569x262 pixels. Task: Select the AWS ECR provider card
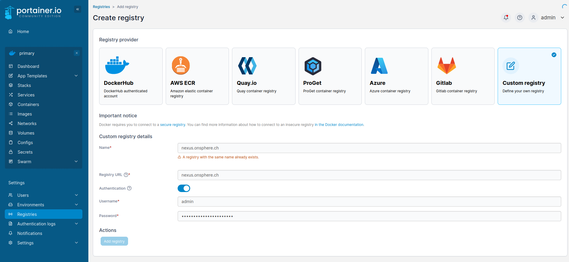point(197,76)
